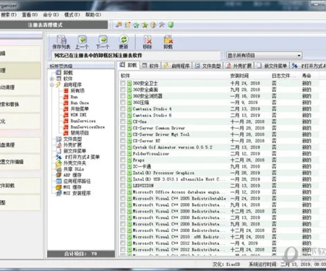This screenshot has width=326, height=271.
Task: Switch to the 启用程序 tab
Action: [x=177, y=66]
